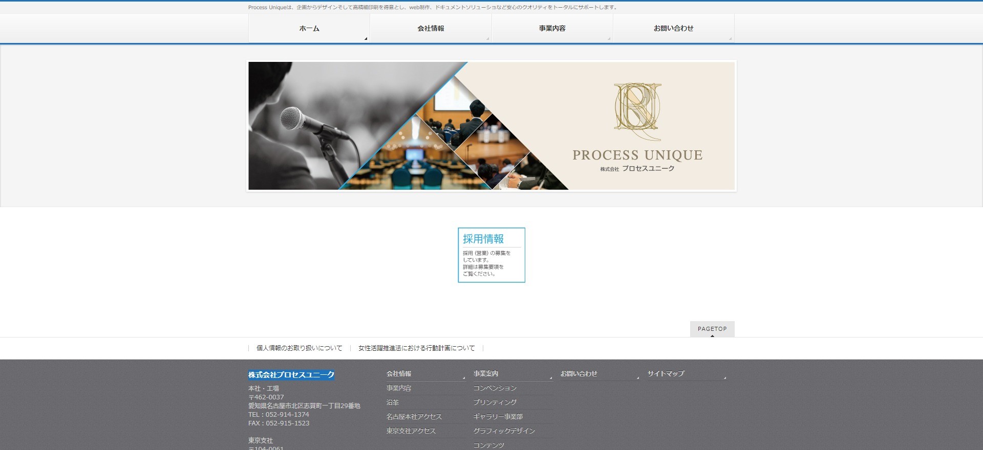
Task: Open 名古屋本社アクセス footer link
Action: [414, 417]
